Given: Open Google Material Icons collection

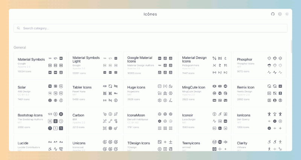Looking at the screenshot, I should [150, 65].
